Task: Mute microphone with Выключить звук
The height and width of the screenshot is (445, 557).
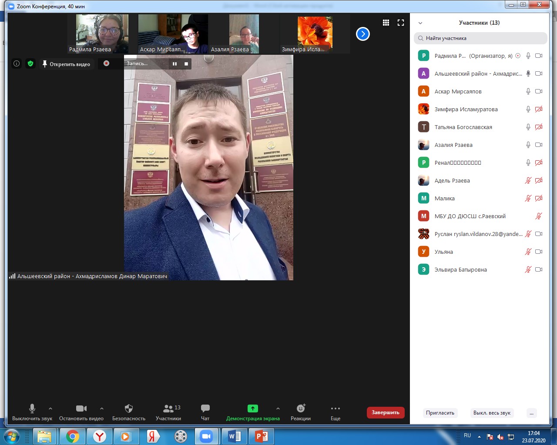Action: [x=32, y=412]
